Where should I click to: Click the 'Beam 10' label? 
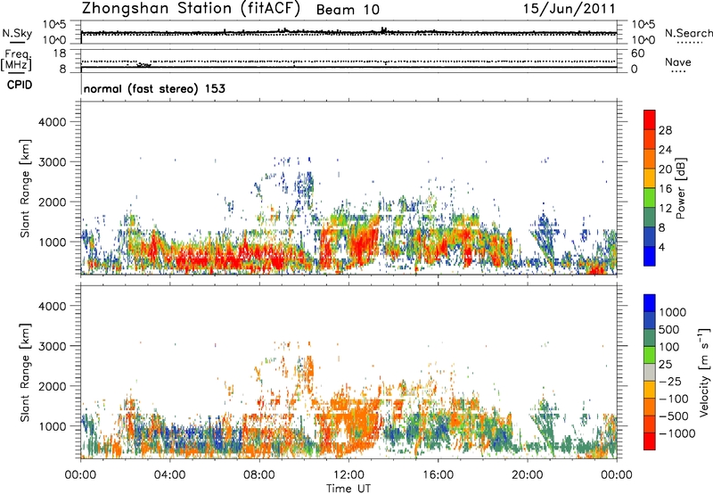348,10
